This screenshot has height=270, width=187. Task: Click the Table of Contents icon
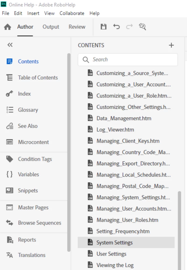click(9, 77)
